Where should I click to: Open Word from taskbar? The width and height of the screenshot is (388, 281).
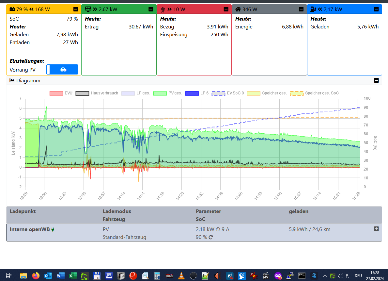(60, 275)
